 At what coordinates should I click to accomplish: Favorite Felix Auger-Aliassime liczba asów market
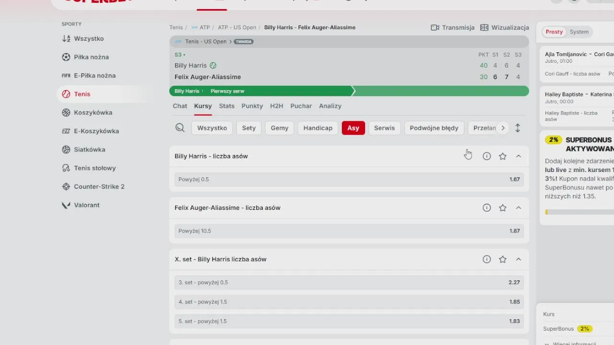click(x=502, y=208)
